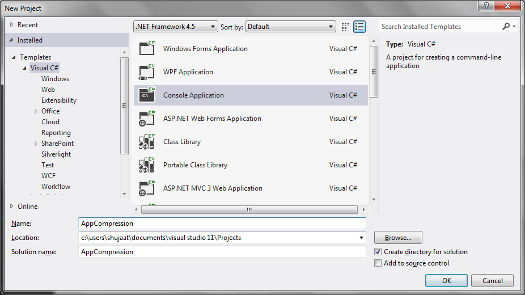Viewport: 525px width, 295px height.
Task: Select the Test template category
Action: [48, 165]
